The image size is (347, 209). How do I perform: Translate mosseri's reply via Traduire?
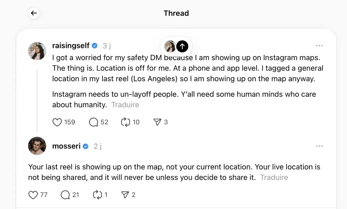point(274,177)
